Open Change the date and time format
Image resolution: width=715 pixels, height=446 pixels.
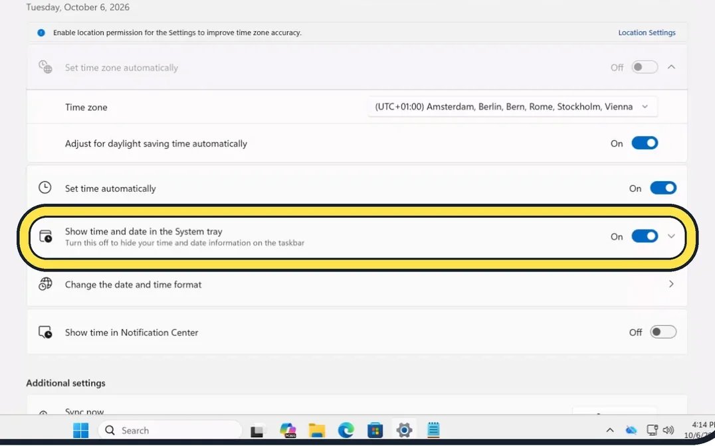(x=357, y=284)
